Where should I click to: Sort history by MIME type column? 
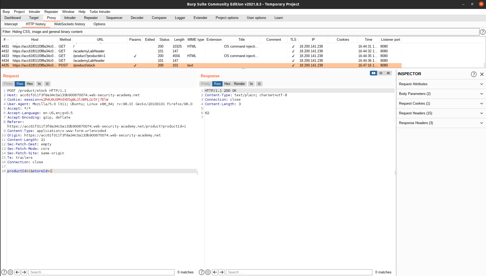(x=196, y=40)
